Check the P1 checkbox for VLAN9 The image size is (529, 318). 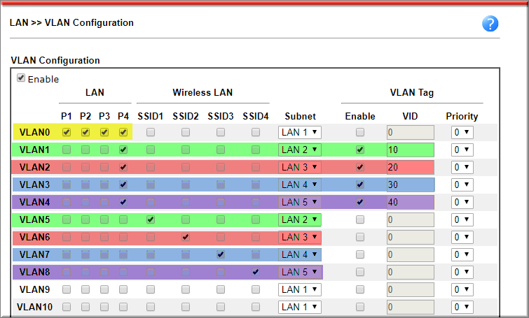(x=67, y=289)
